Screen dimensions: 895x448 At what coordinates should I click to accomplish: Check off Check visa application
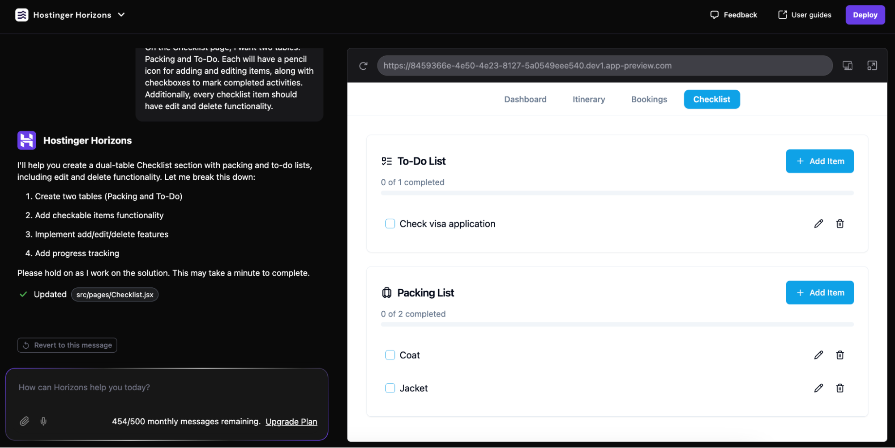[x=390, y=224]
